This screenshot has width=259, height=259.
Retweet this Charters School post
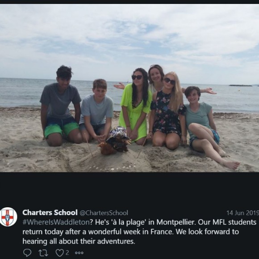pyautogui.click(x=43, y=253)
